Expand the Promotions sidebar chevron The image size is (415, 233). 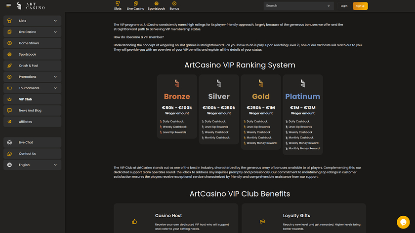point(55,77)
